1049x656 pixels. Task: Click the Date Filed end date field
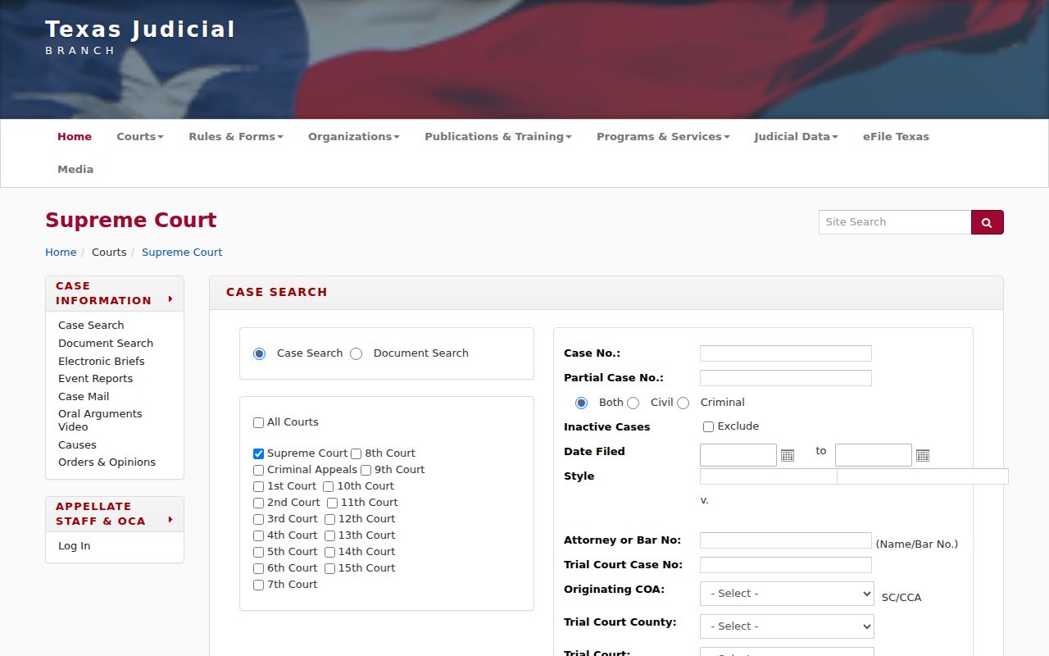(x=874, y=455)
